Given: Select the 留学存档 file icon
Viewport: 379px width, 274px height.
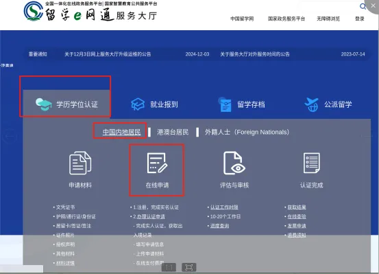Looking at the screenshot, I should (x=225, y=104).
